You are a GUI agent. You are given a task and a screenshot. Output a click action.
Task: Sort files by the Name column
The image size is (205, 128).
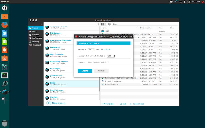coord(104,28)
